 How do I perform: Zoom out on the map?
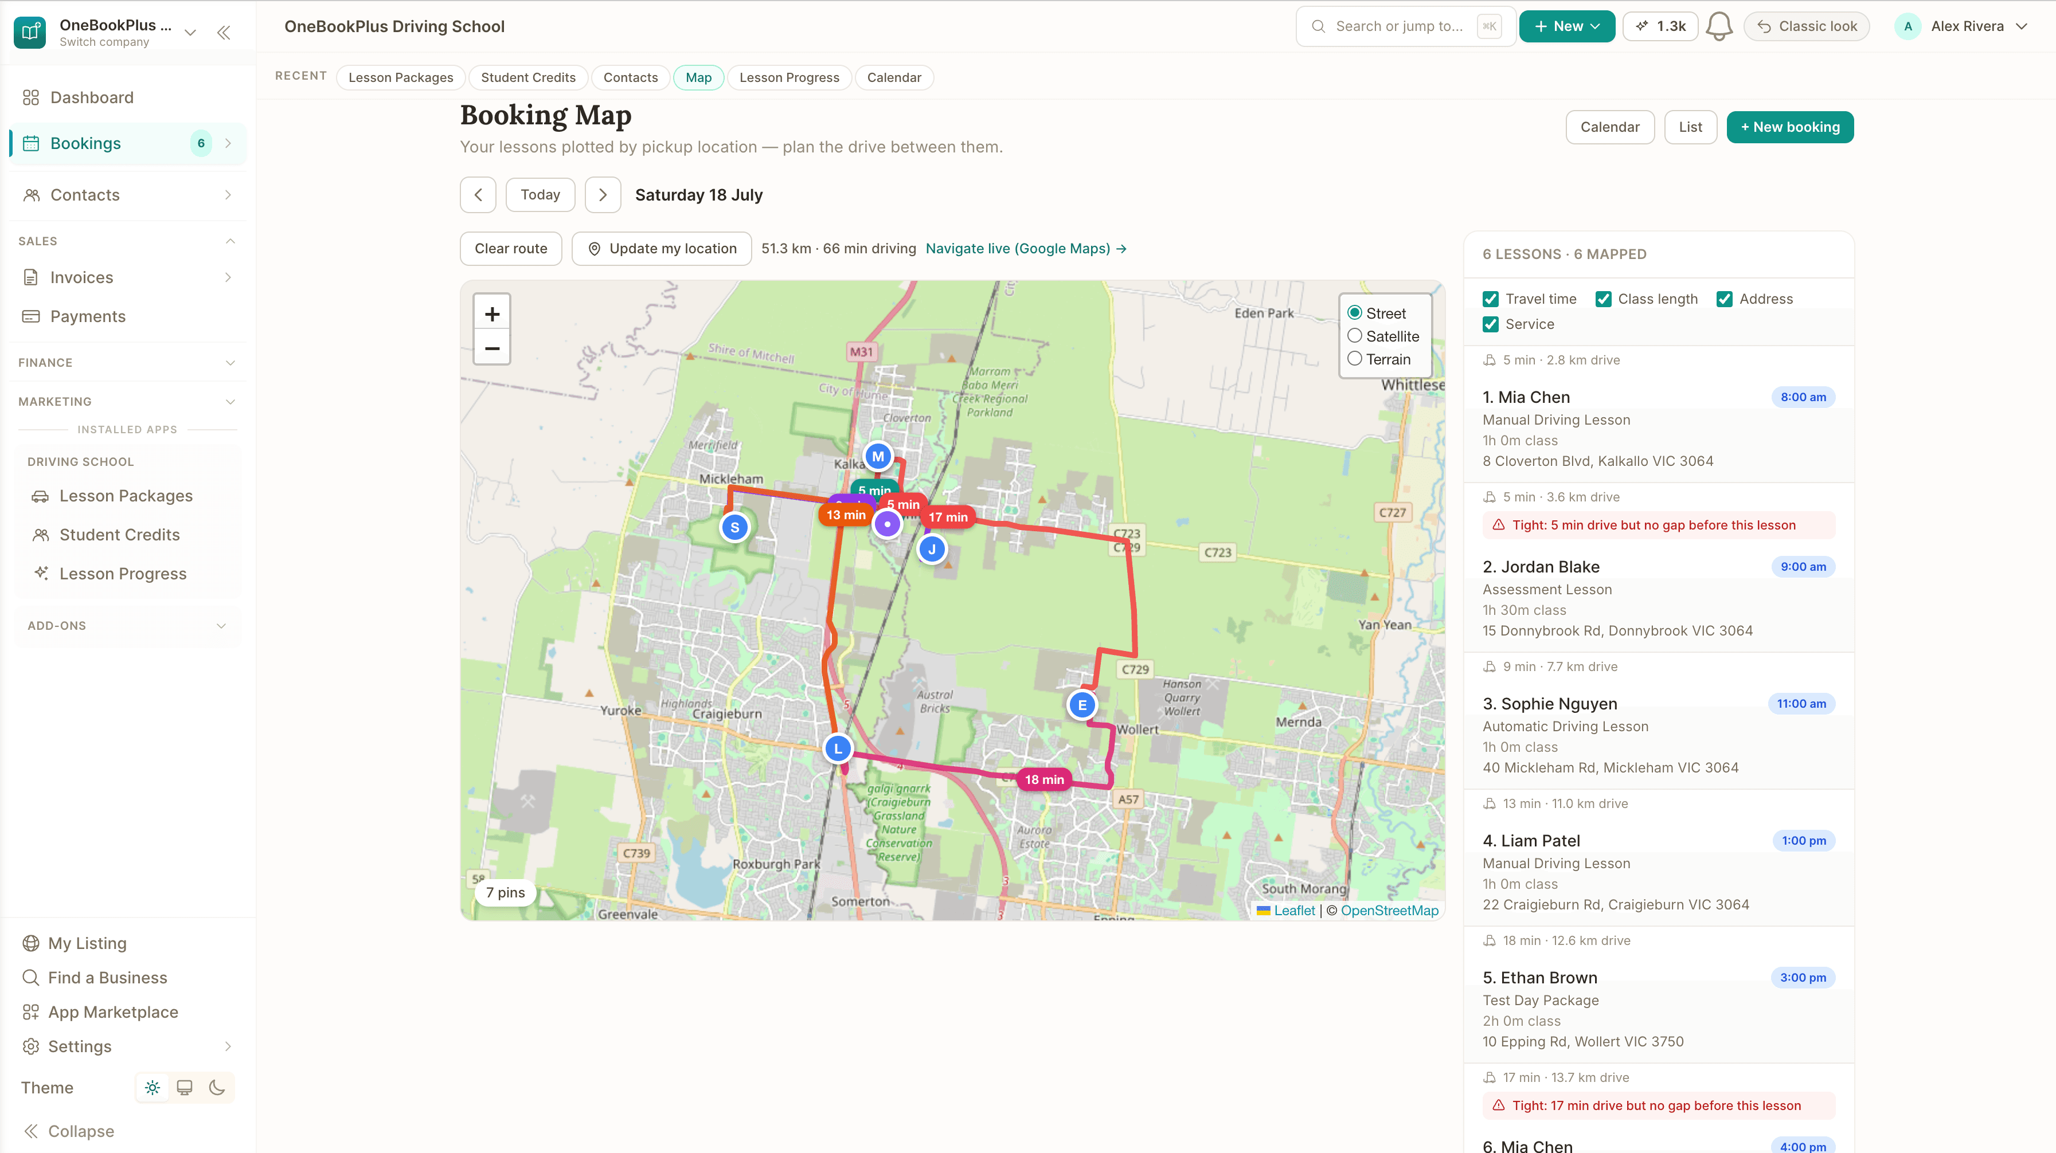coord(492,348)
